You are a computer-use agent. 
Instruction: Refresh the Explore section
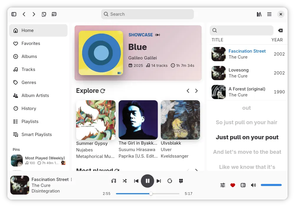[x=103, y=91]
